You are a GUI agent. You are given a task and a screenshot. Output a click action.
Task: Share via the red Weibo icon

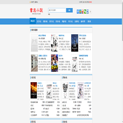83,12
